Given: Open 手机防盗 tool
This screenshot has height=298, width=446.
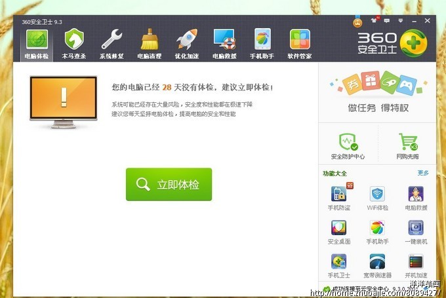Looking at the screenshot, I should (339, 198).
